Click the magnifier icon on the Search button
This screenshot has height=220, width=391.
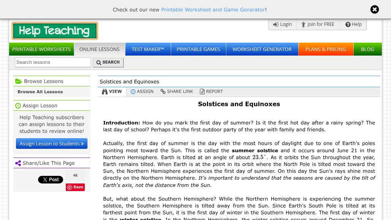click(99, 62)
